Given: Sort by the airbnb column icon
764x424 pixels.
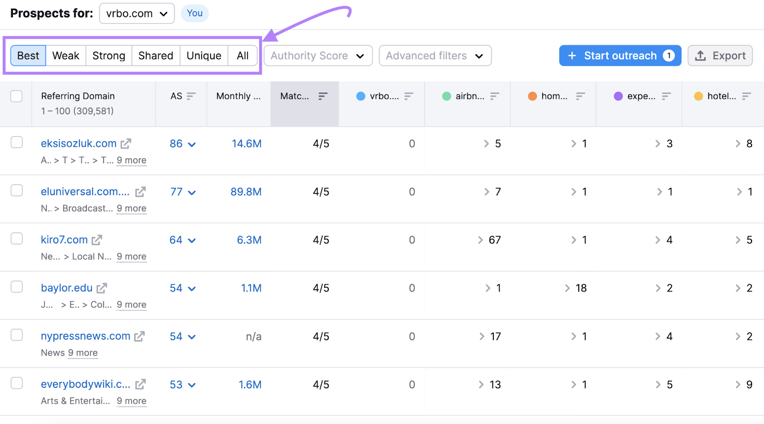Looking at the screenshot, I should point(495,96).
